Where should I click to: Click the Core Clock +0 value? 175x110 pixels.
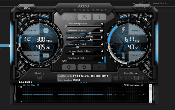coord(102,44)
